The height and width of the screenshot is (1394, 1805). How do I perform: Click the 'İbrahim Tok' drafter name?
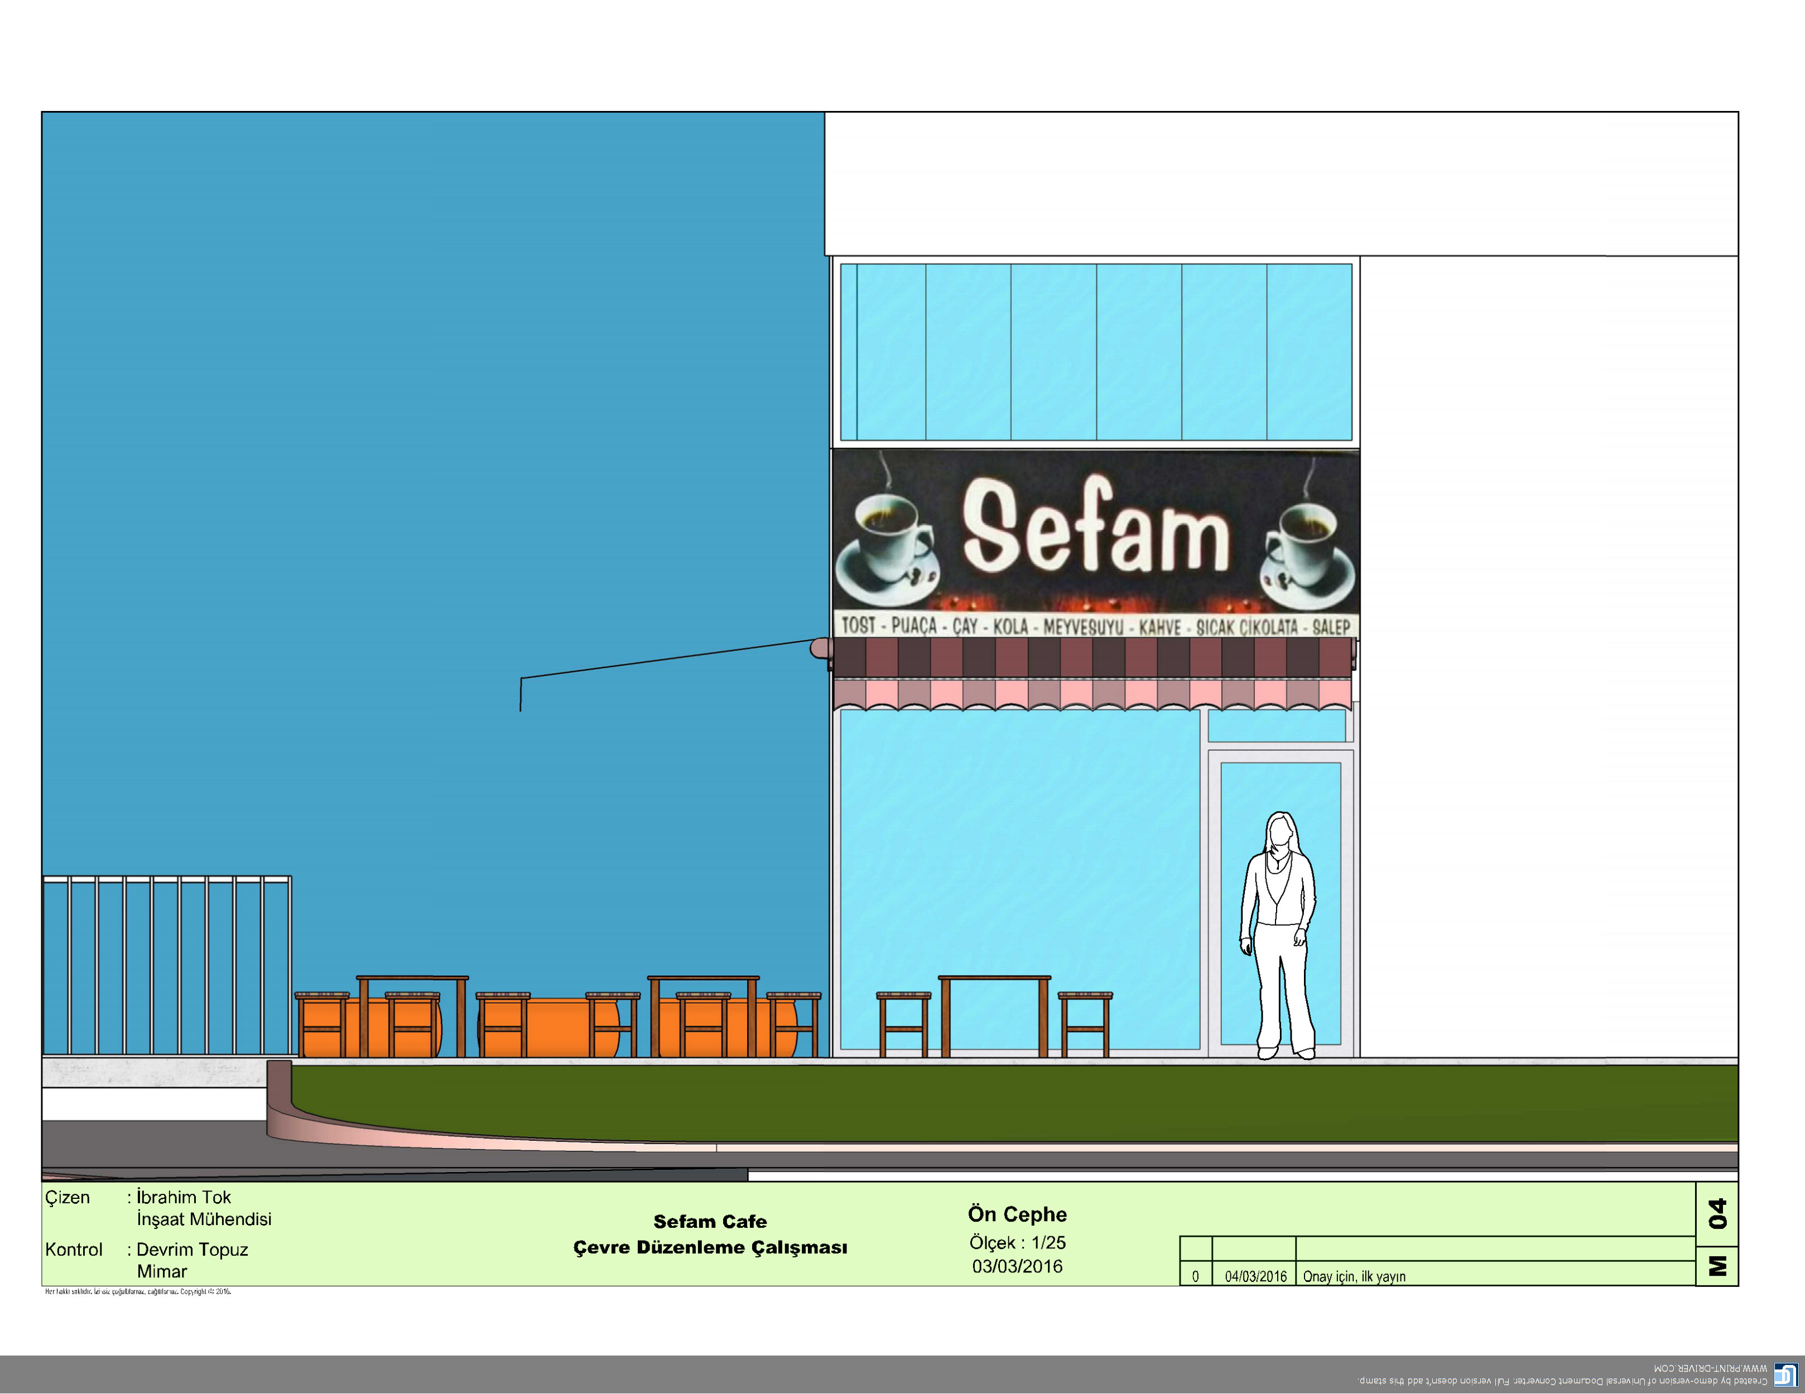coord(184,1197)
